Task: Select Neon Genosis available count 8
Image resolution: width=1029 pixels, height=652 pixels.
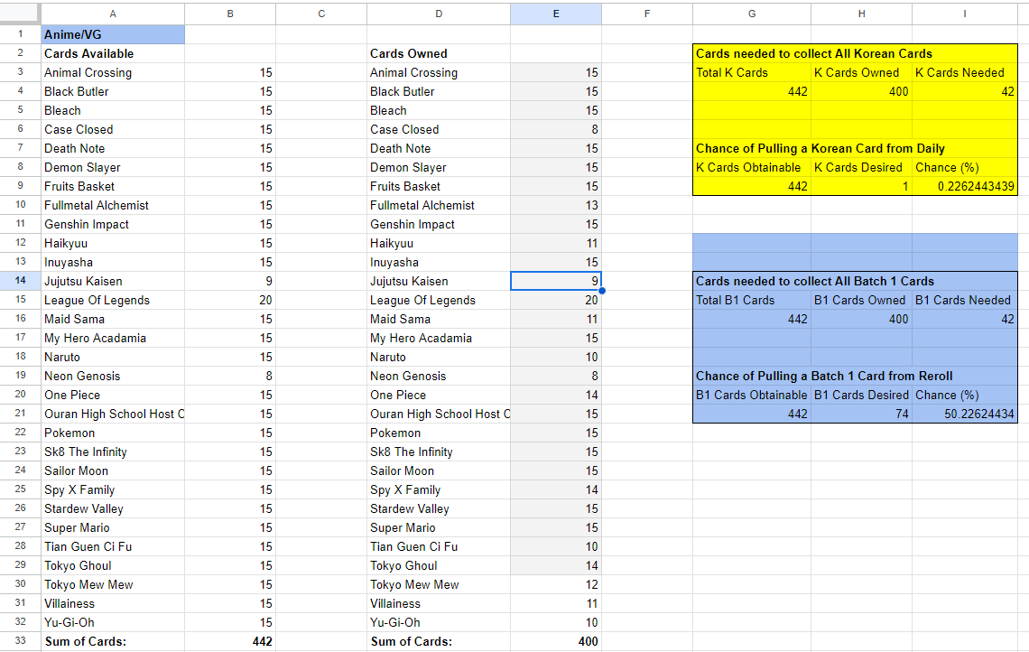Action: point(229,377)
